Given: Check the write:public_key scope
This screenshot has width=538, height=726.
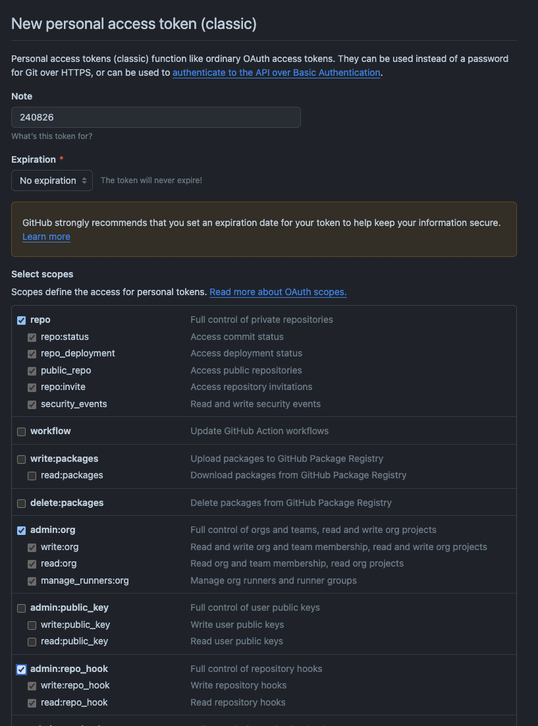Looking at the screenshot, I should [32, 625].
